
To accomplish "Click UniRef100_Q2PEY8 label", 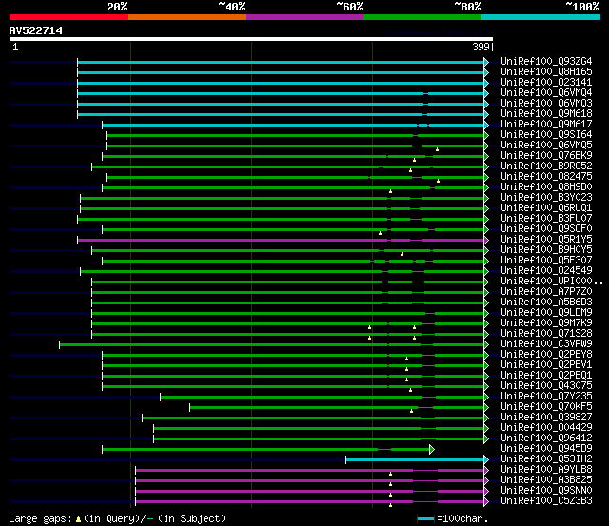I will 546,355.
